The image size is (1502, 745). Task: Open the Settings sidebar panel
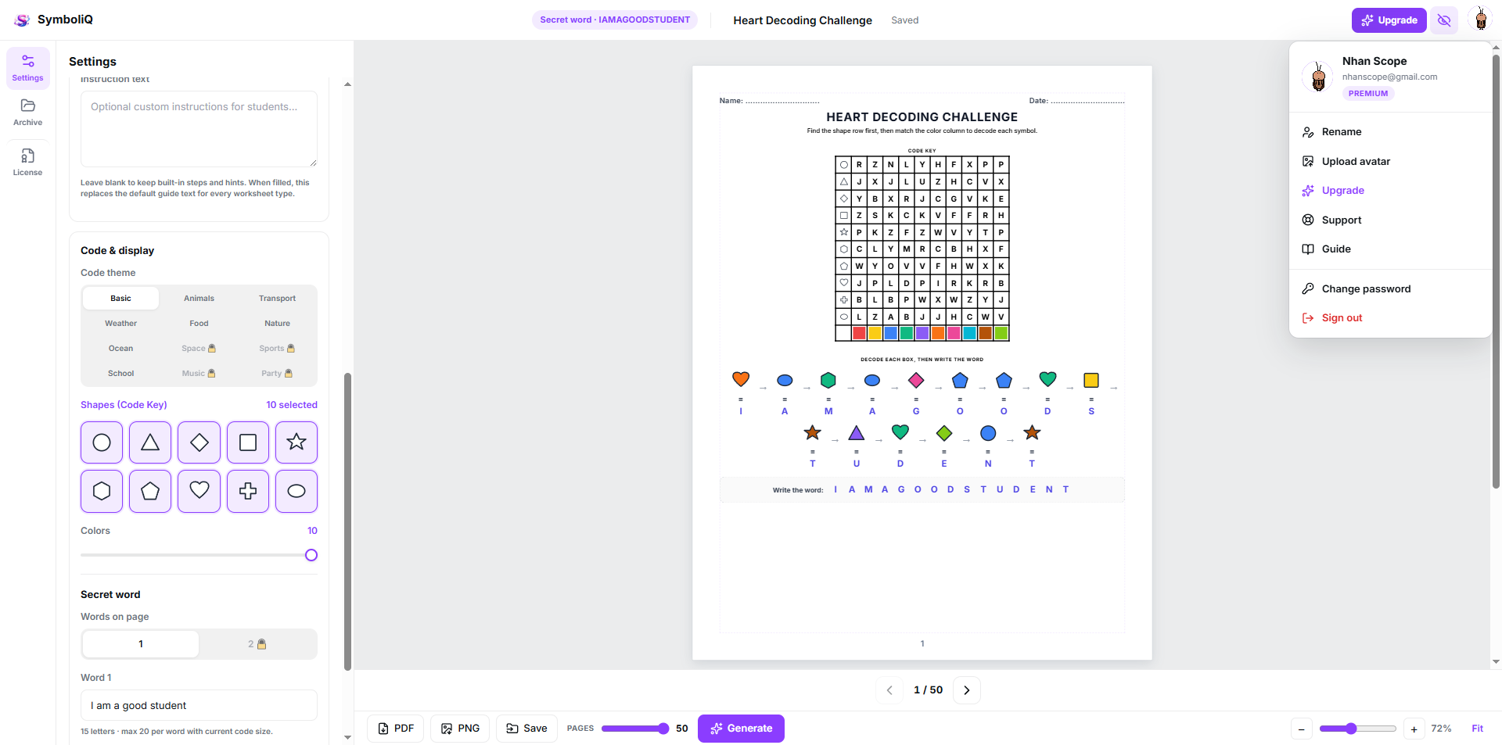tap(28, 68)
